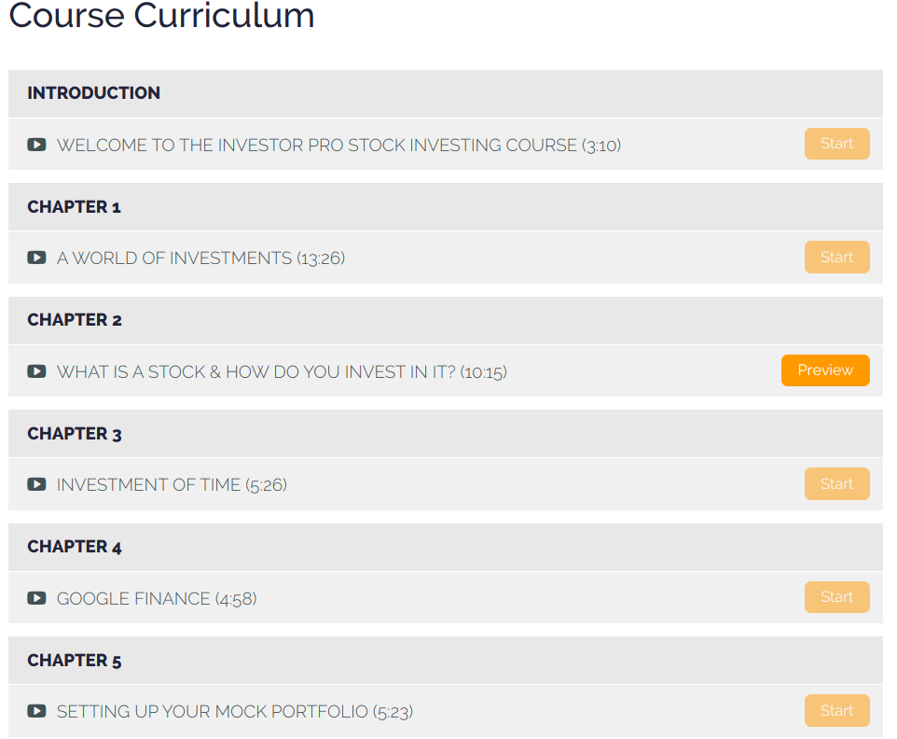Viewport: 897px width, 739px height.
Task: Click video icon beside Google Finance lesson
Action: tap(36, 598)
